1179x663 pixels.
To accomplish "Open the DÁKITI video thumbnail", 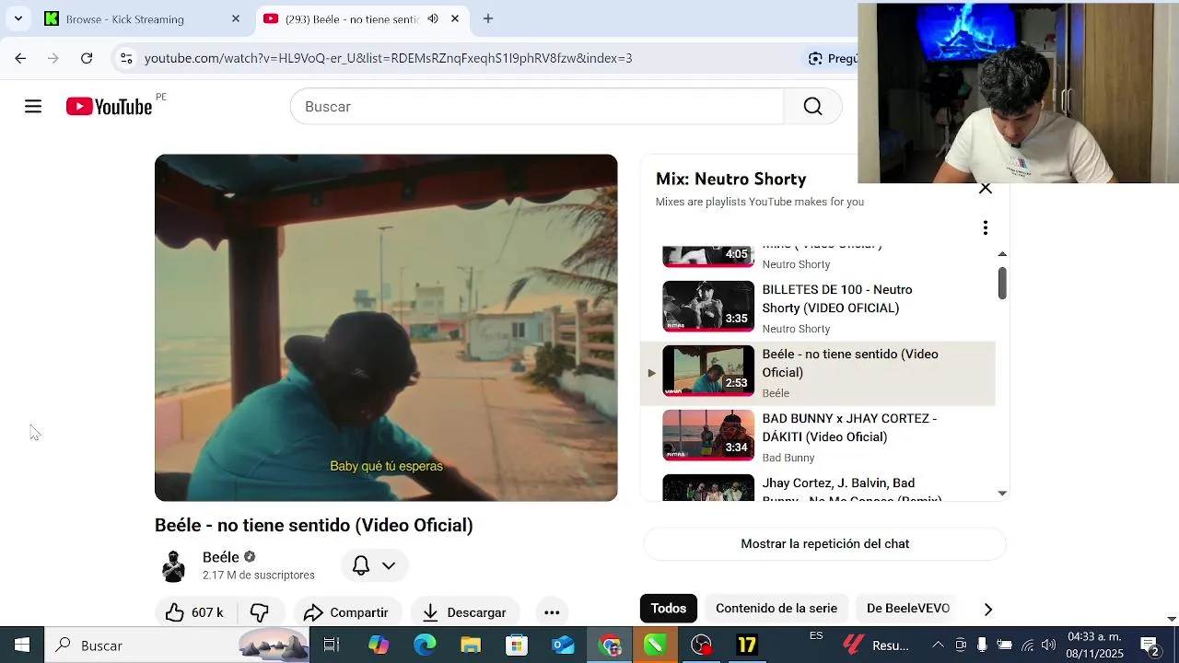I will 708,436.
